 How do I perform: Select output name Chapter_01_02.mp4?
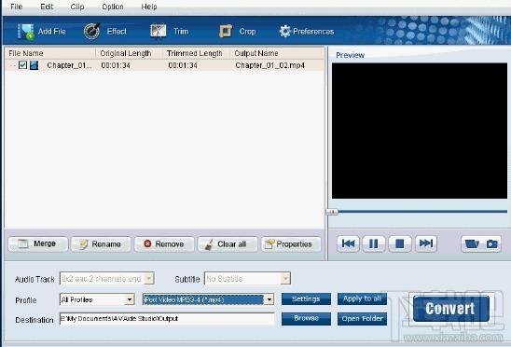coord(269,65)
